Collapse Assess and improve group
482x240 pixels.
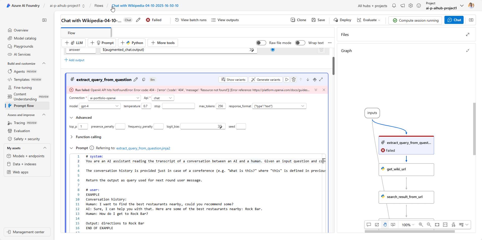click(44, 115)
